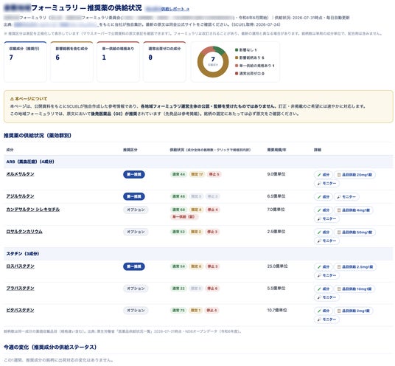This screenshot has width=395, height=366.
Task: Click the red 停止 6 badge for プラバスタチン
Action: (212, 289)
